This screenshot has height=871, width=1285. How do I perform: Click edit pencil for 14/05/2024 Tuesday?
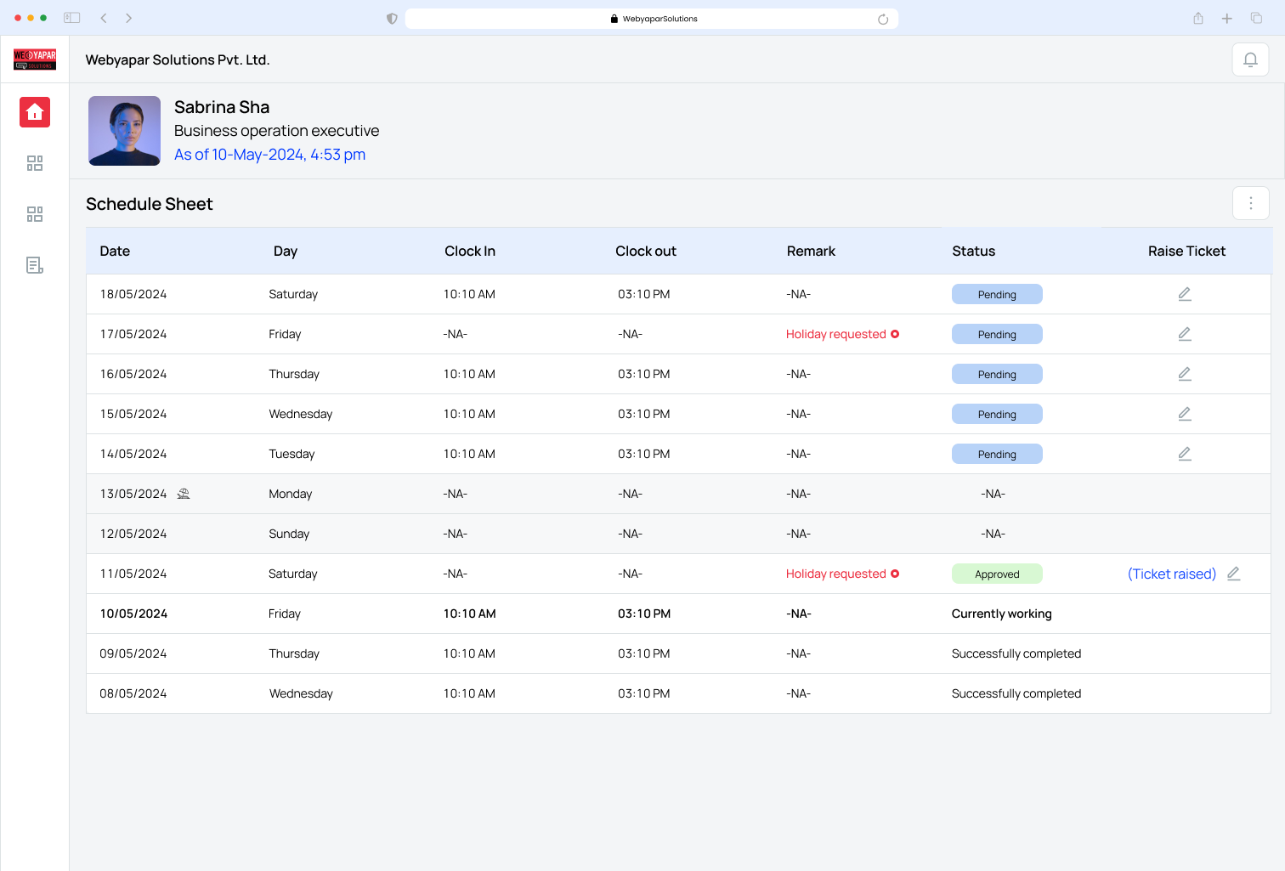pos(1185,454)
